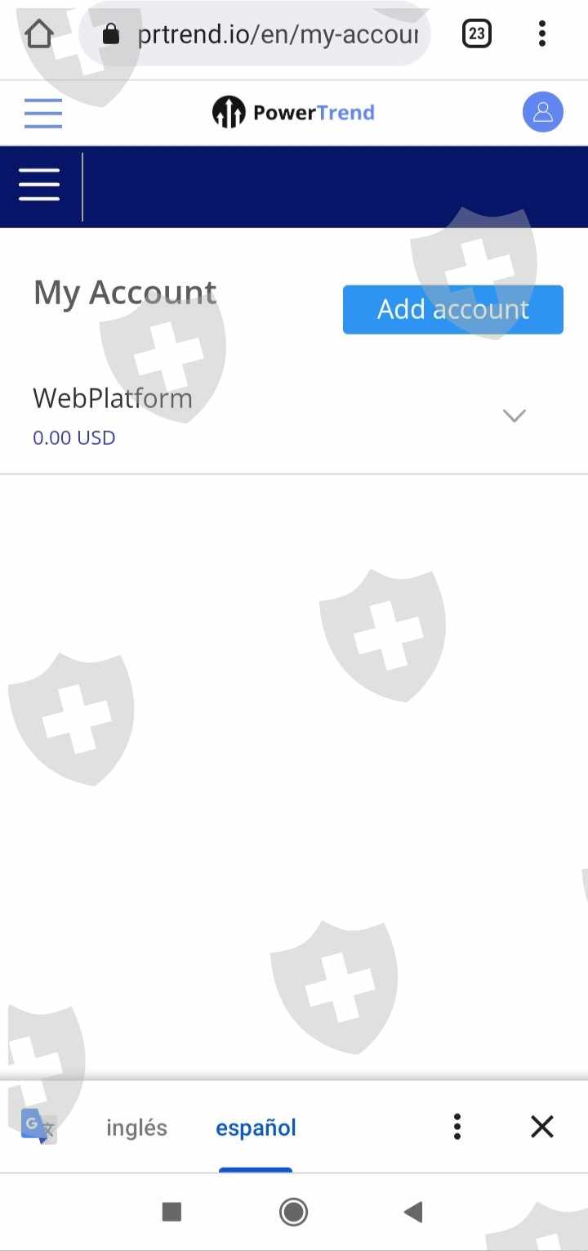Open the Chrome three-dot overflow menu
The image size is (588, 1251).
[x=542, y=34]
